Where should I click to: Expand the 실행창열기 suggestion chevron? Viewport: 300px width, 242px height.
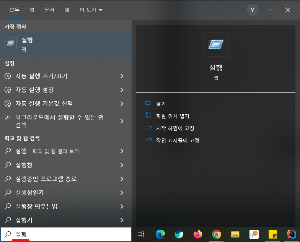(122, 193)
